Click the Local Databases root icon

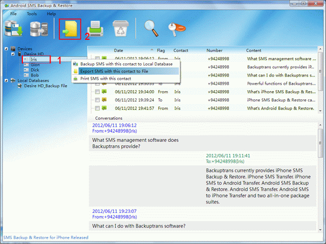[x=13, y=80]
